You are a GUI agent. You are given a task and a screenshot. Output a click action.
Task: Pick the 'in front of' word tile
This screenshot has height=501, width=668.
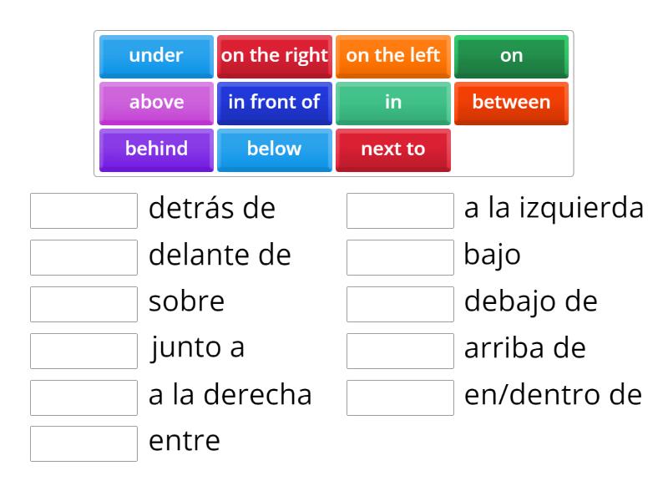coord(274,103)
